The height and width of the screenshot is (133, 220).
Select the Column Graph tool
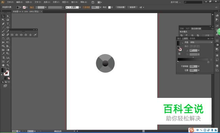tap(8, 58)
